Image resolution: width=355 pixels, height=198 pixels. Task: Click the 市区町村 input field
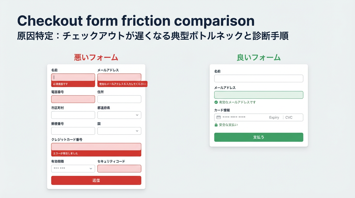point(73,115)
